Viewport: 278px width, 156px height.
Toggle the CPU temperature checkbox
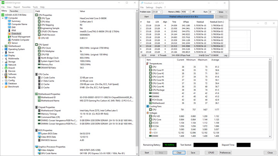150,67
